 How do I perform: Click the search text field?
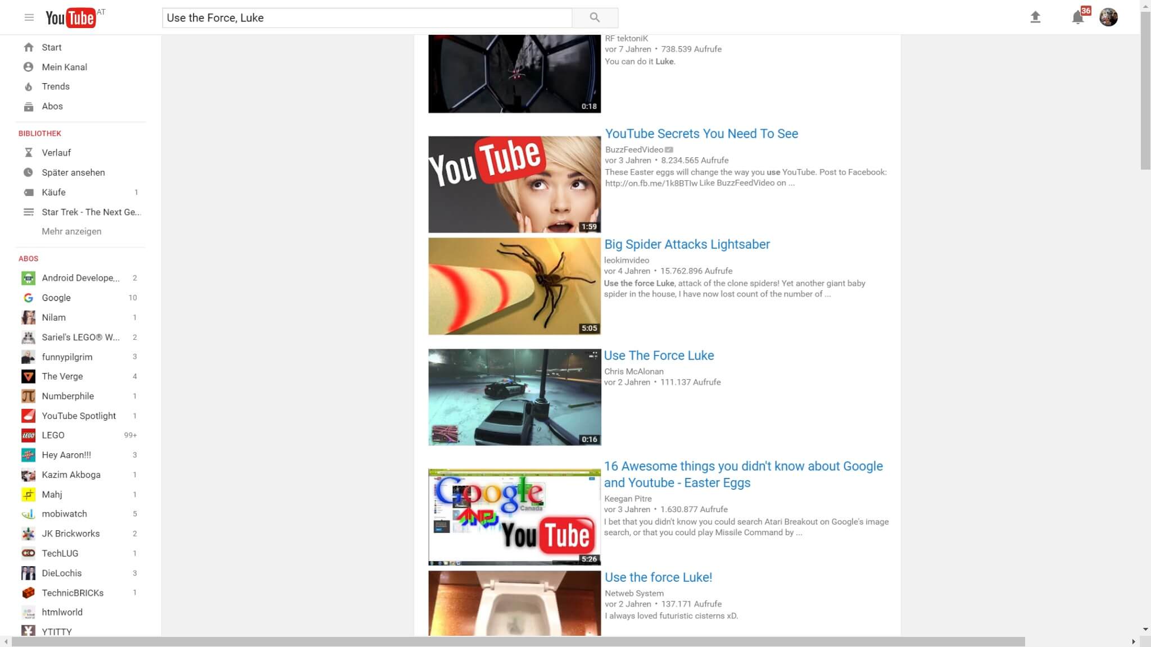coord(366,18)
